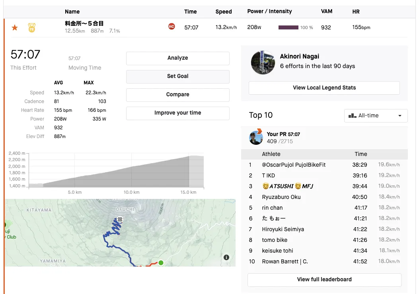This screenshot has width=419, height=294.
Task: Click the orange star icon beside the segment
Action: pyautogui.click(x=15, y=27)
